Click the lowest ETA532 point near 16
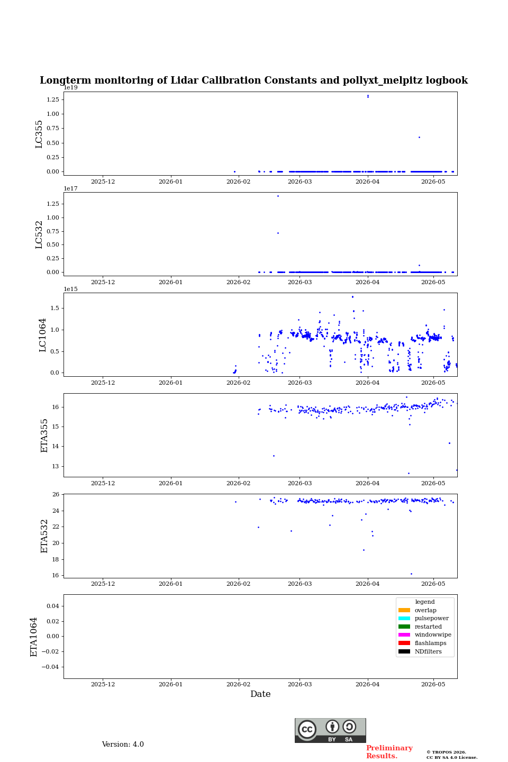The width and height of the screenshot is (508, 762). 411,574
